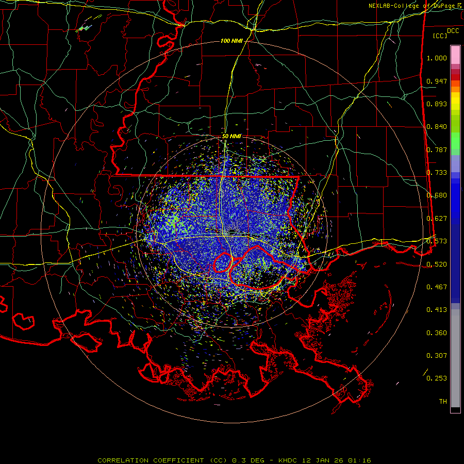Click the 0.947 legend value
This screenshot has height=464, width=464.
pyautogui.click(x=437, y=81)
